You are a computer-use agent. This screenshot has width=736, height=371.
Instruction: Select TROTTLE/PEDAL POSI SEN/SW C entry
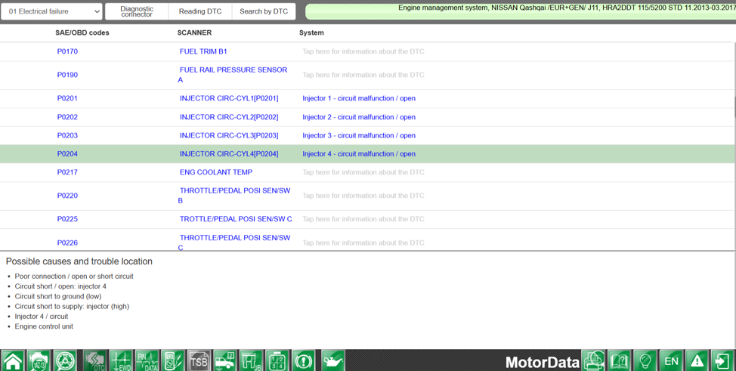pyautogui.click(x=236, y=219)
